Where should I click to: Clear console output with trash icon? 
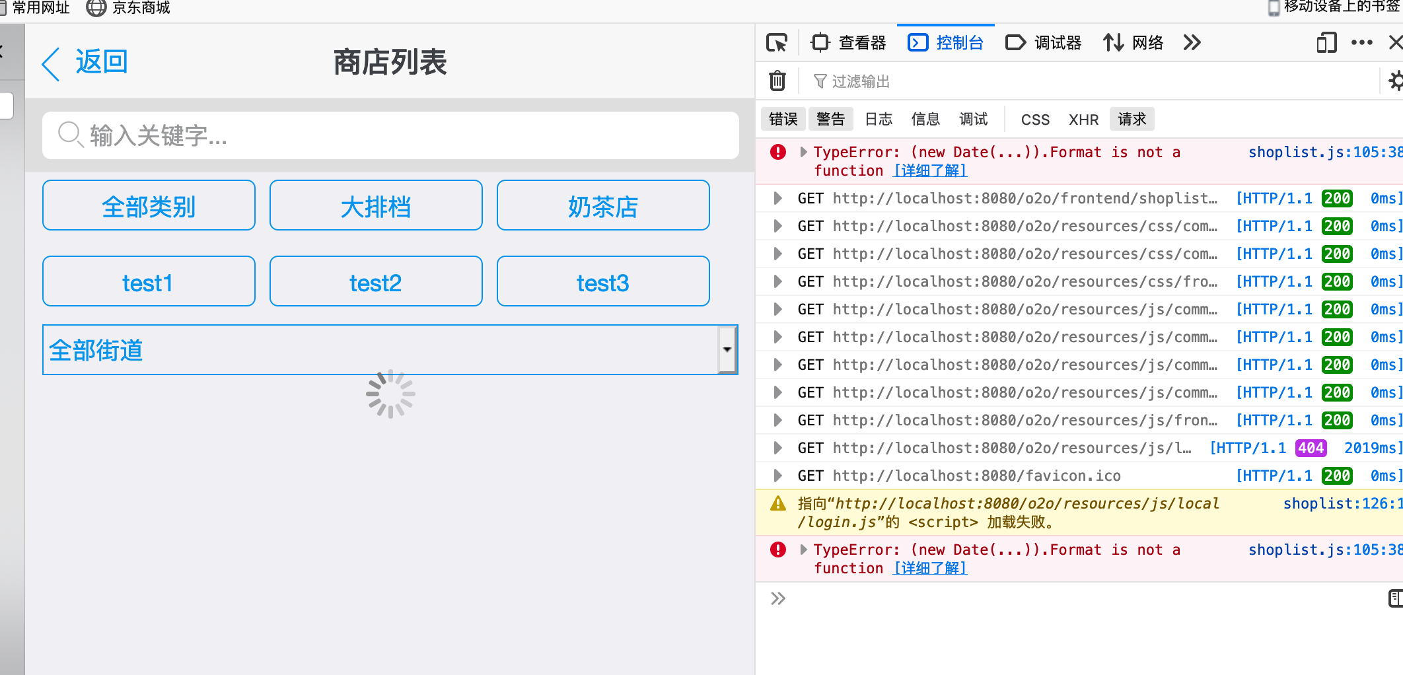click(x=777, y=81)
